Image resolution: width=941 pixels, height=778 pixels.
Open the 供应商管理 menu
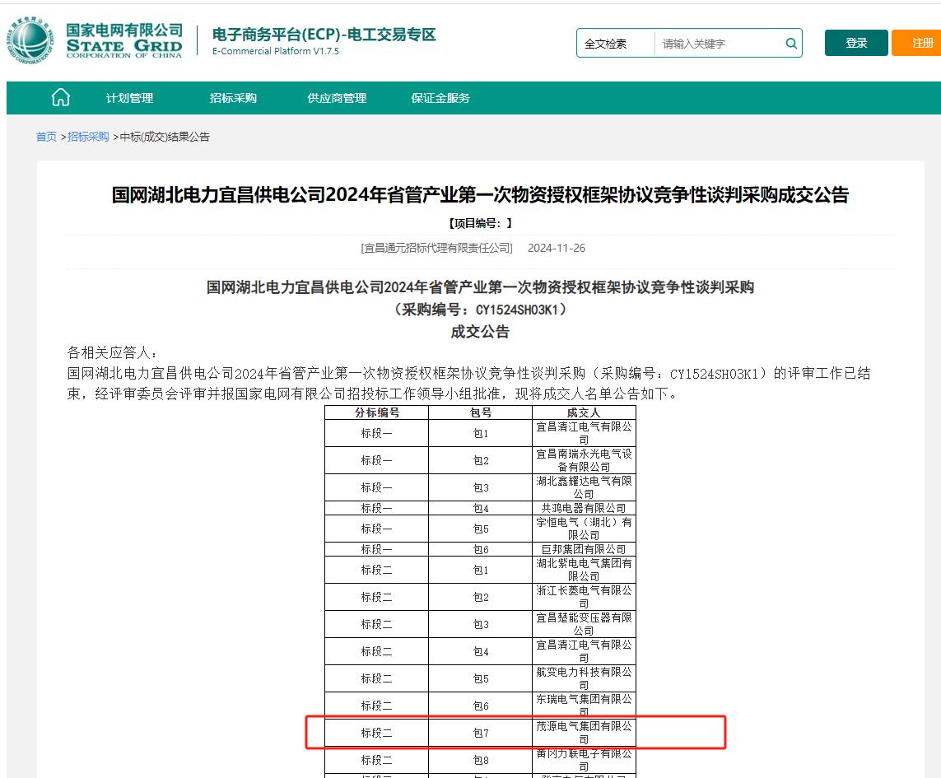[337, 98]
